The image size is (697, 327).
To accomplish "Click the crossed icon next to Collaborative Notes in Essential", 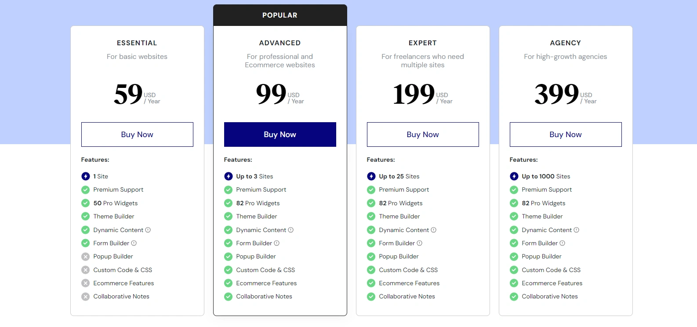I will (x=86, y=296).
